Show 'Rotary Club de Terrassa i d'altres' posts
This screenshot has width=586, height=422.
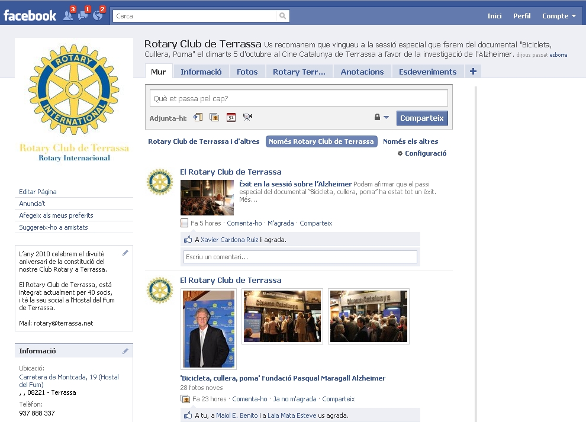pos(204,141)
